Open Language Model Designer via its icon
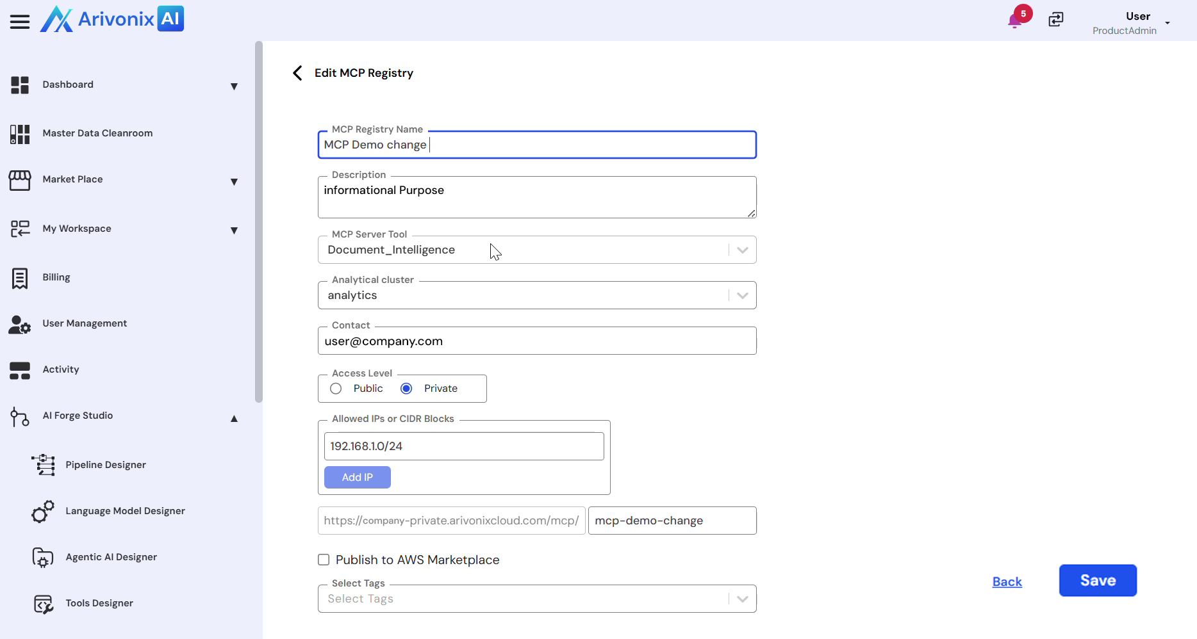 pyautogui.click(x=43, y=512)
